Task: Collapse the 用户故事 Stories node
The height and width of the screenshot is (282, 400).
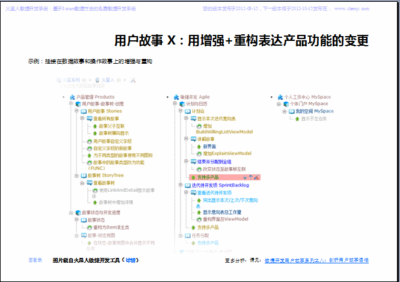Action: click(76, 111)
